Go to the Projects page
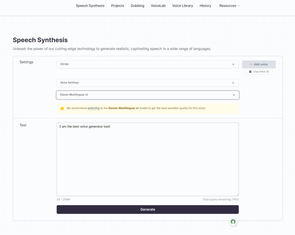Screen dimensions: 295x235 pyautogui.click(x=117, y=6)
